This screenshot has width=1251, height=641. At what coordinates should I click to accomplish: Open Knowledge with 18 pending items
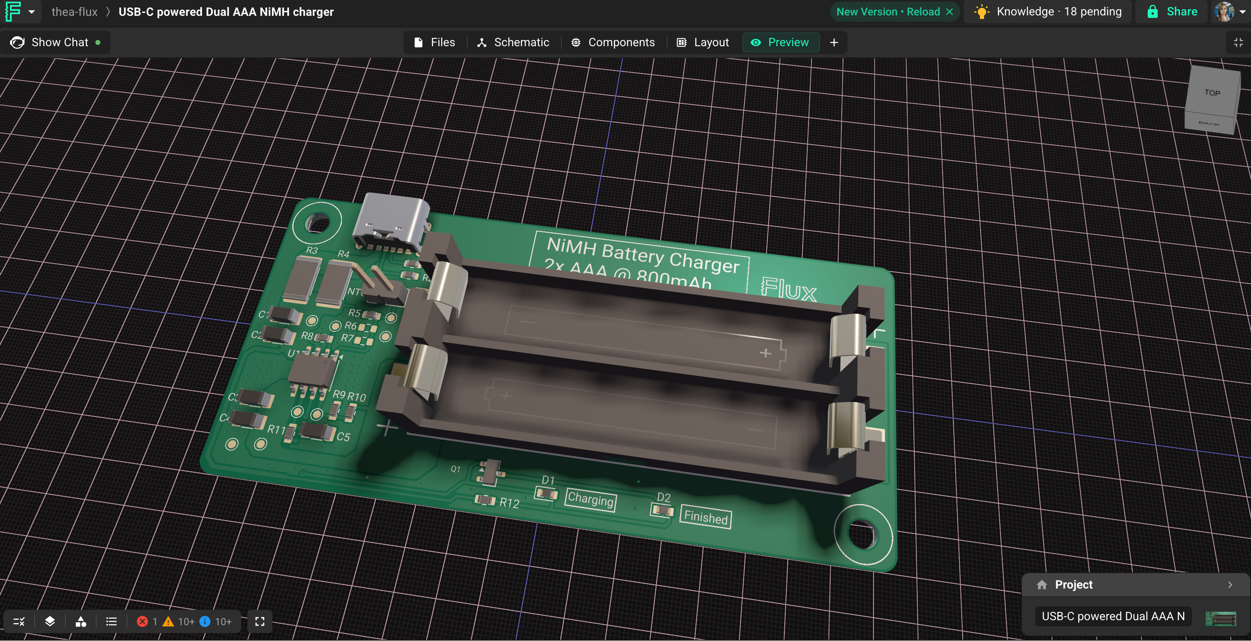[1048, 12]
